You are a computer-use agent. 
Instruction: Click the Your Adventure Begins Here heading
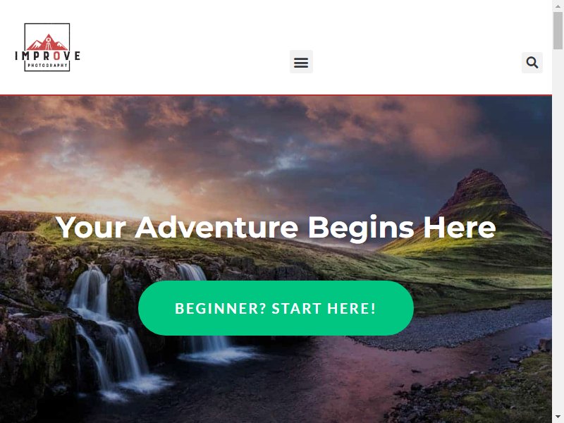pyautogui.click(x=276, y=227)
